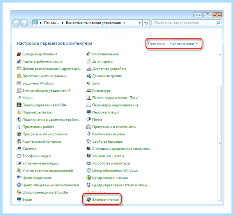The image size is (234, 216).
Task: Click the Центр обновления Windows icon
Action: [89, 170]
